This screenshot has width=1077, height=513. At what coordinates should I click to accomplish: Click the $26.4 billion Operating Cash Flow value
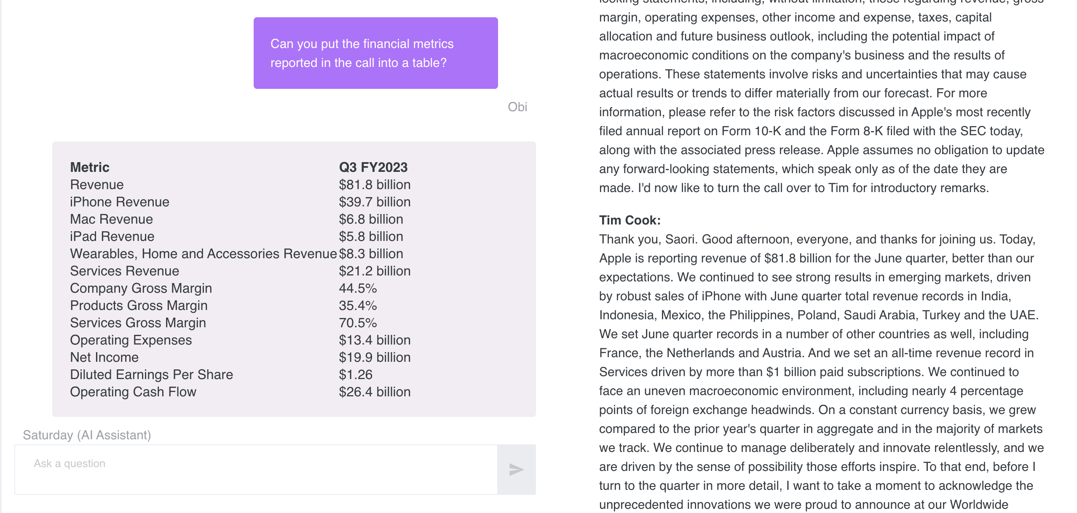(x=375, y=392)
